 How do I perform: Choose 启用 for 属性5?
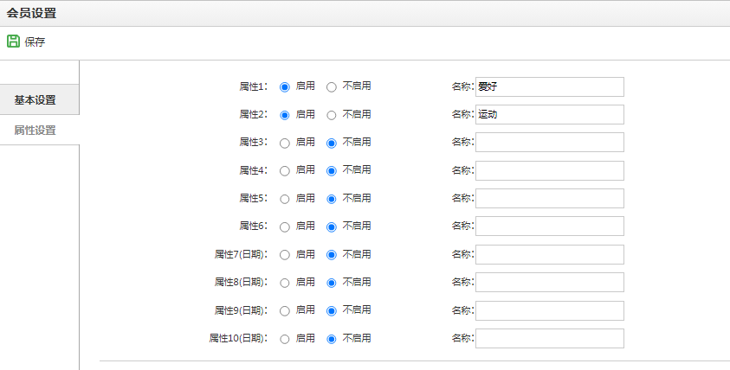pos(284,199)
